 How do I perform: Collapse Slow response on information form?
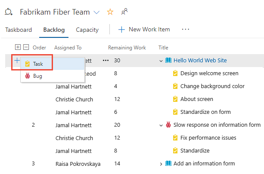point(161,125)
